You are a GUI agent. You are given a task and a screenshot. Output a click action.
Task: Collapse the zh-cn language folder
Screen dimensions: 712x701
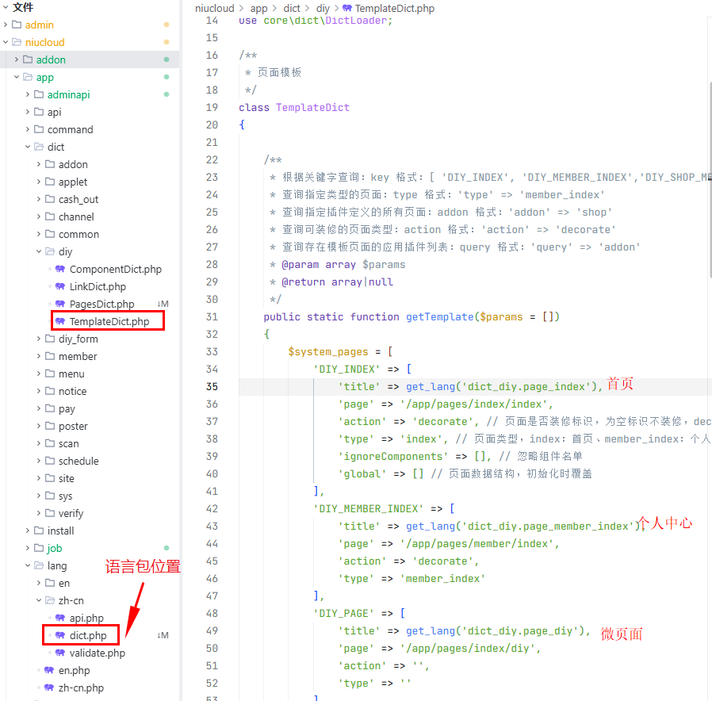point(39,600)
